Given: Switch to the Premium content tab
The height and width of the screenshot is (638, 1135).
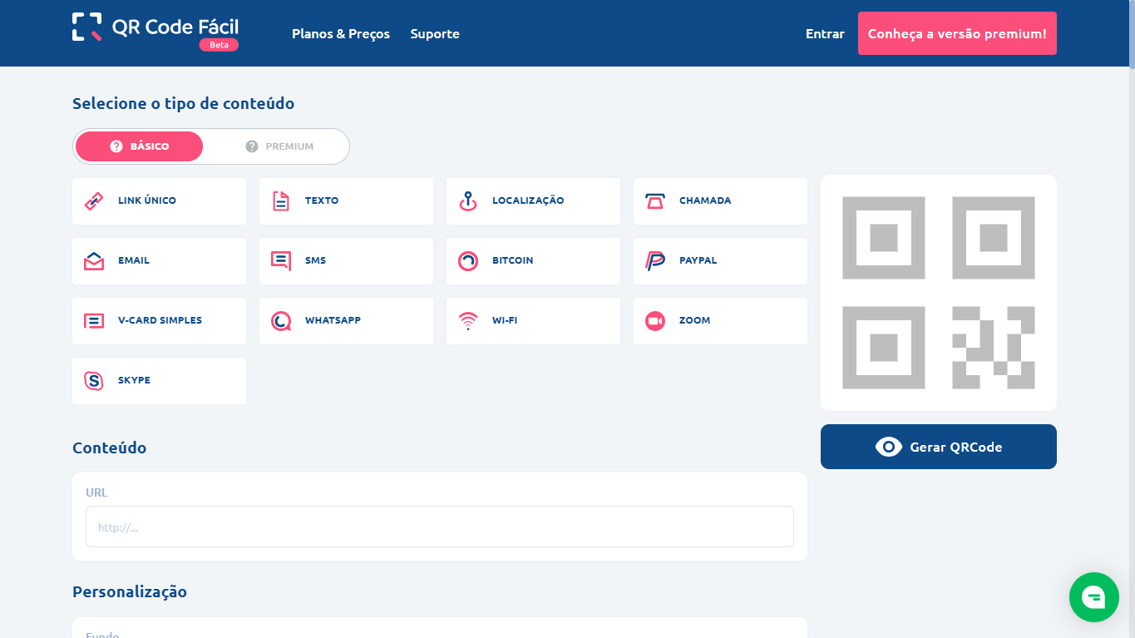Looking at the screenshot, I should coord(279,146).
